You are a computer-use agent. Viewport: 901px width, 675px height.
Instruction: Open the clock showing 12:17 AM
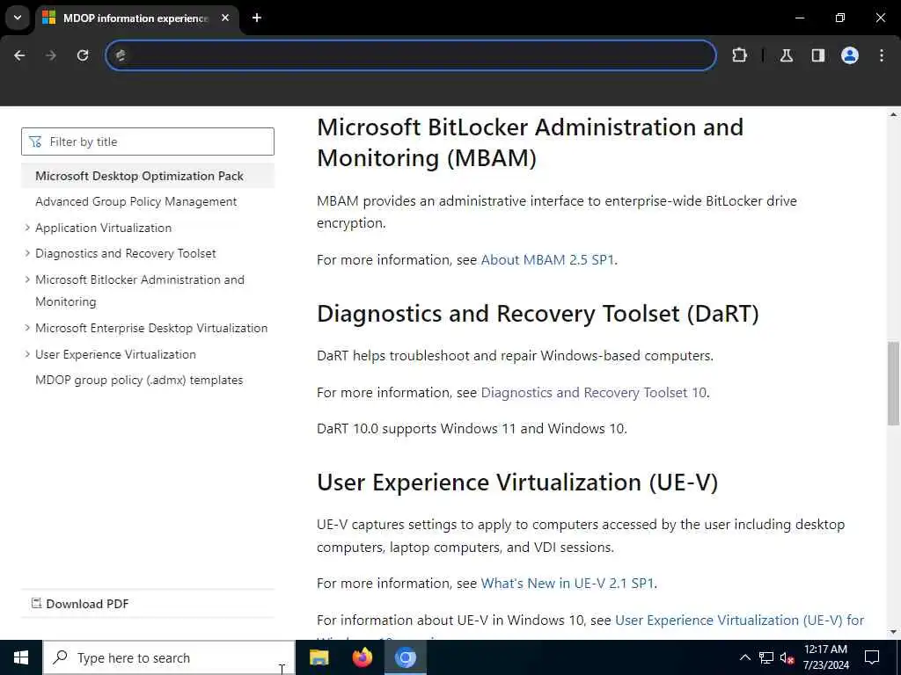(x=825, y=657)
